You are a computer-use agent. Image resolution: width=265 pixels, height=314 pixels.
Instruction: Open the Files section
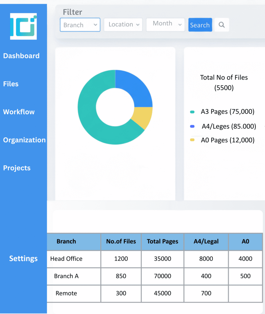coord(11,84)
